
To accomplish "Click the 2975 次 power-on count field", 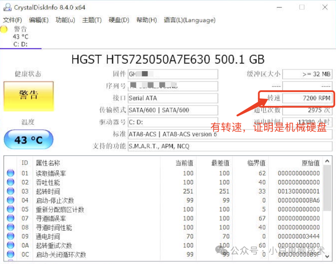I will [307, 110].
